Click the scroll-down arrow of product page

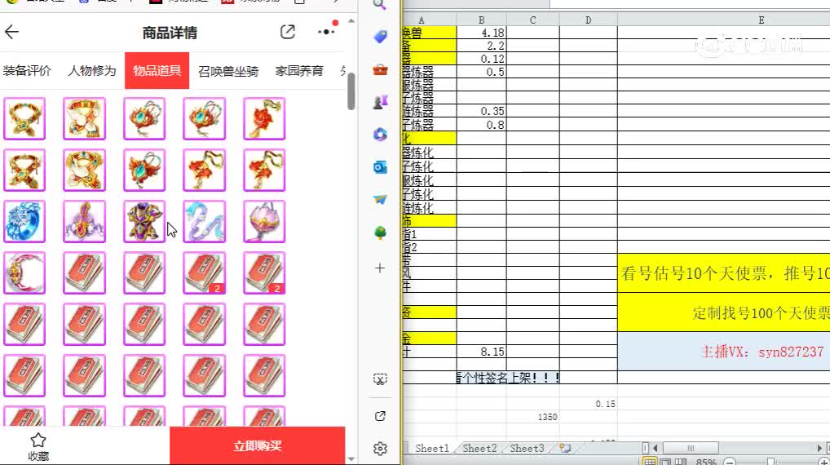pyautogui.click(x=351, y=458)
